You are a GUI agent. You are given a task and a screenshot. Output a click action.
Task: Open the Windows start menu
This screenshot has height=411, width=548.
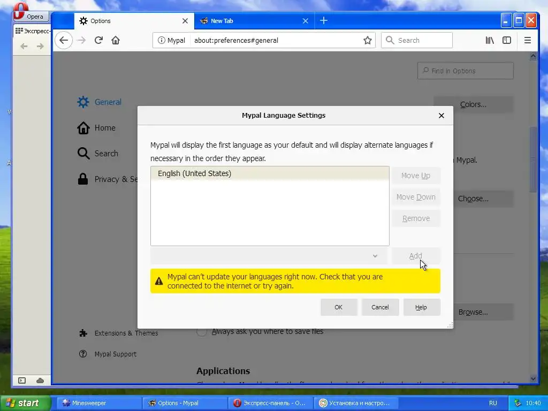coord(26,403)
